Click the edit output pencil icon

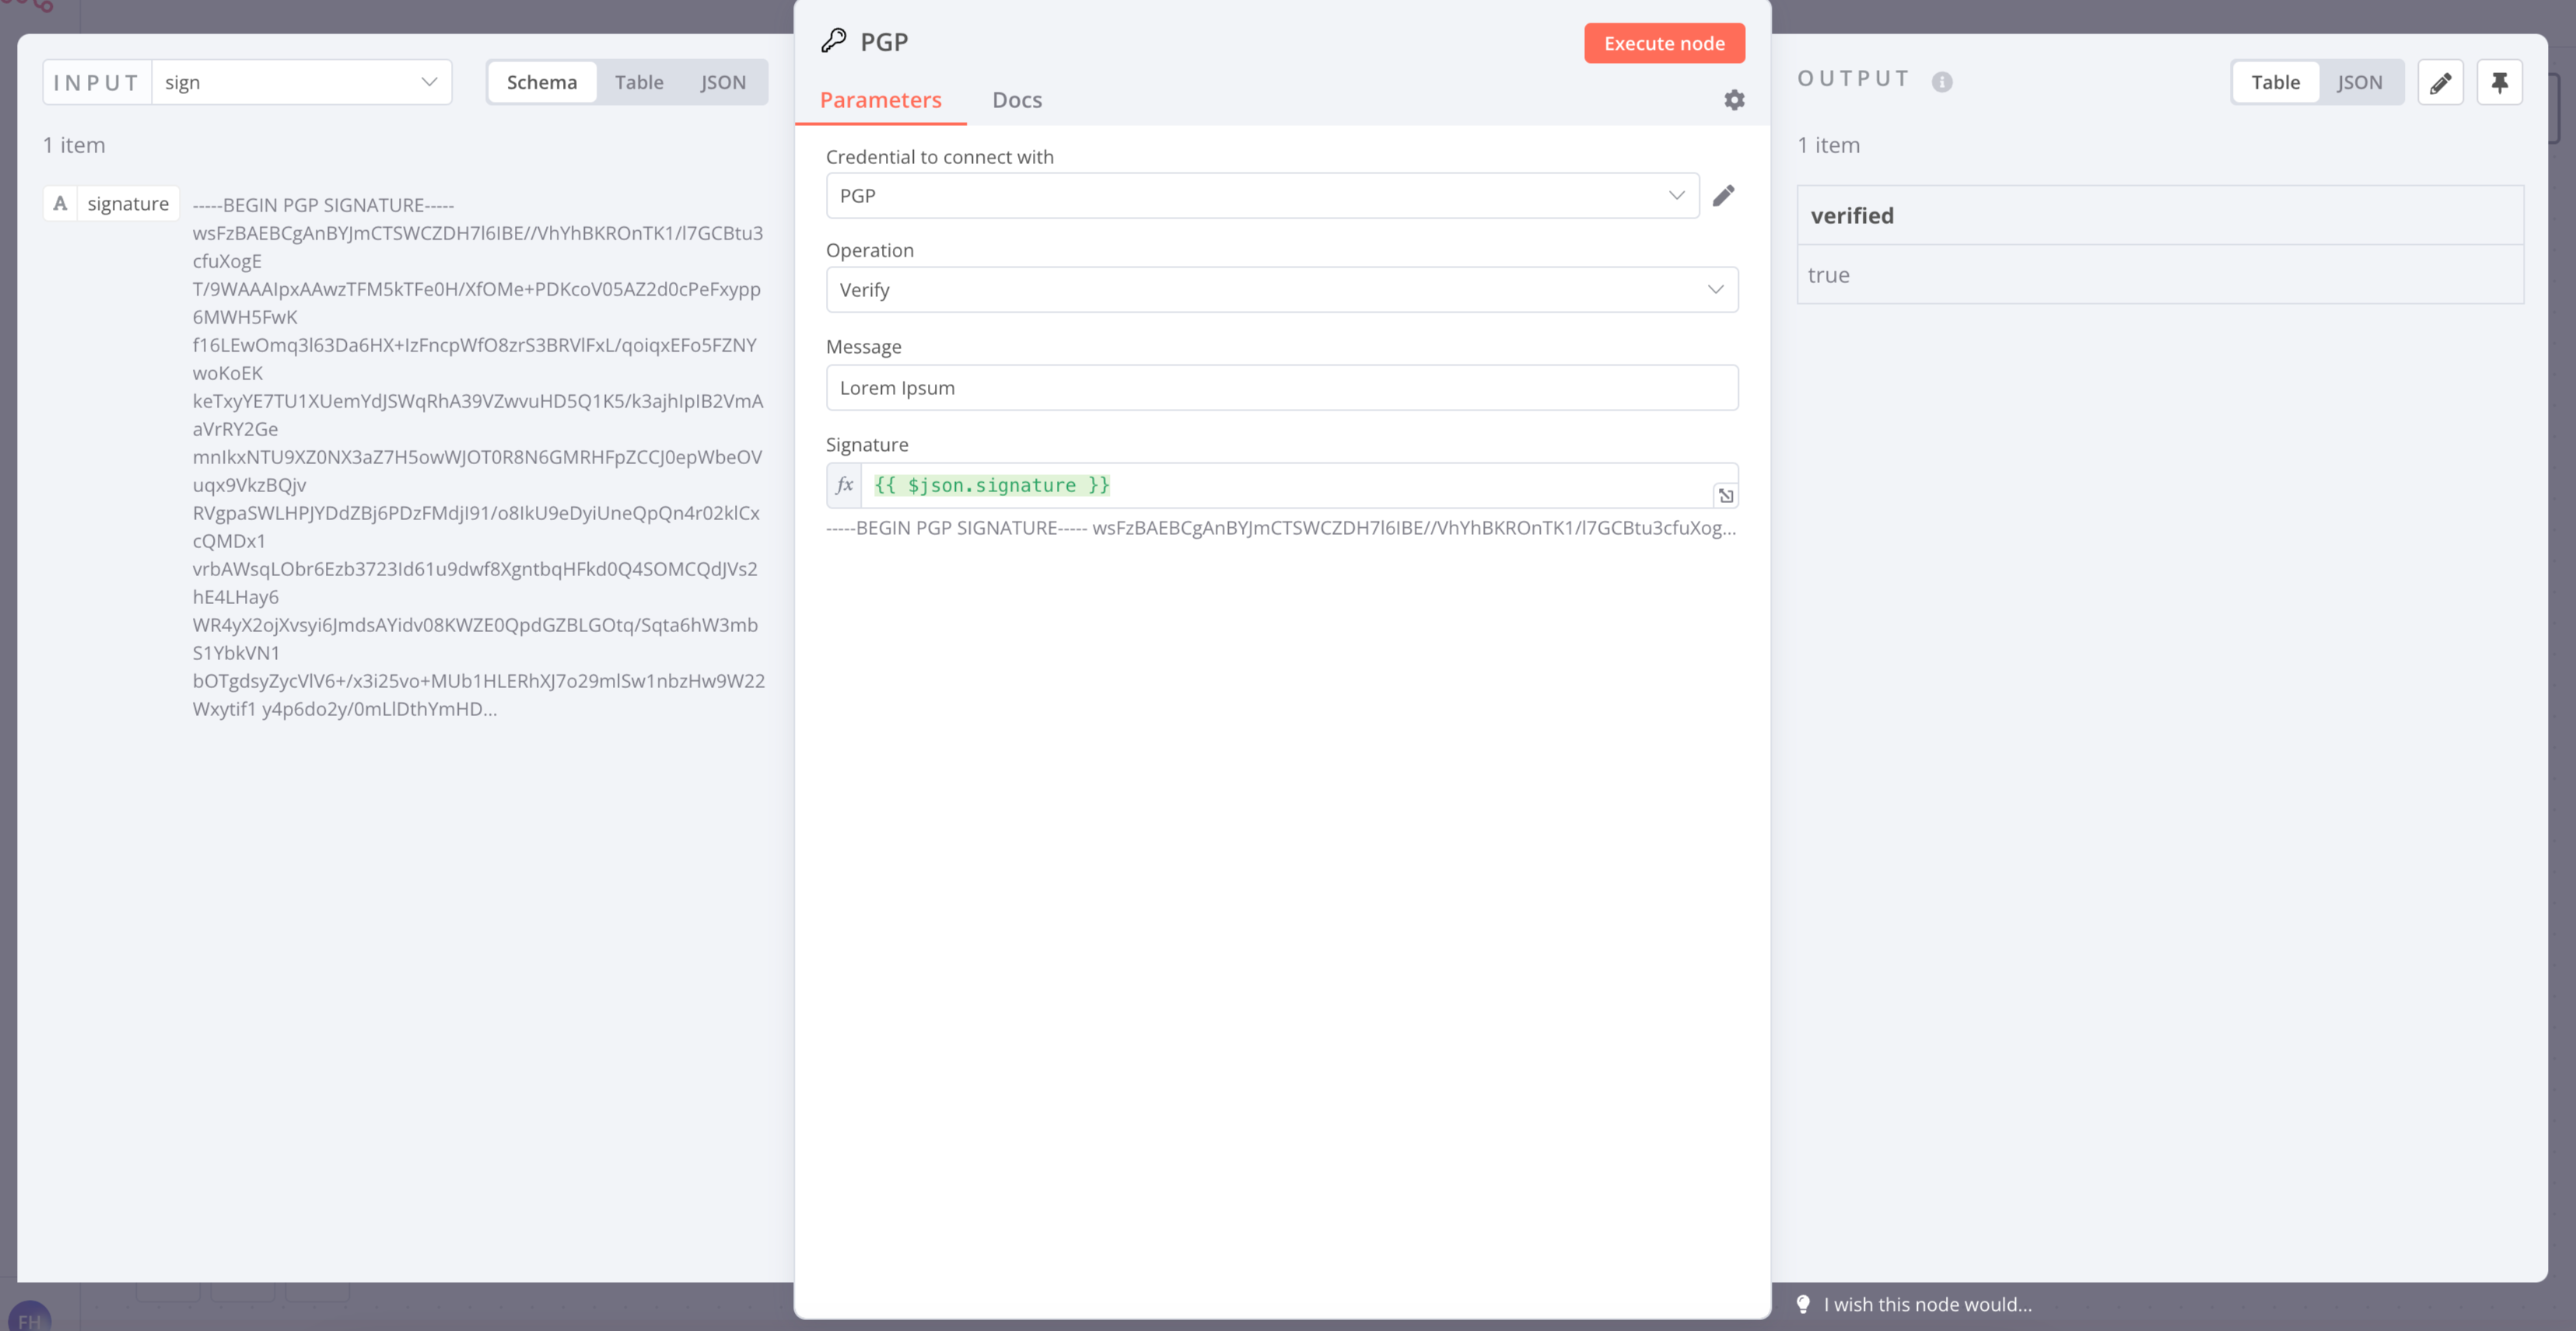[x=2440, y=83]
